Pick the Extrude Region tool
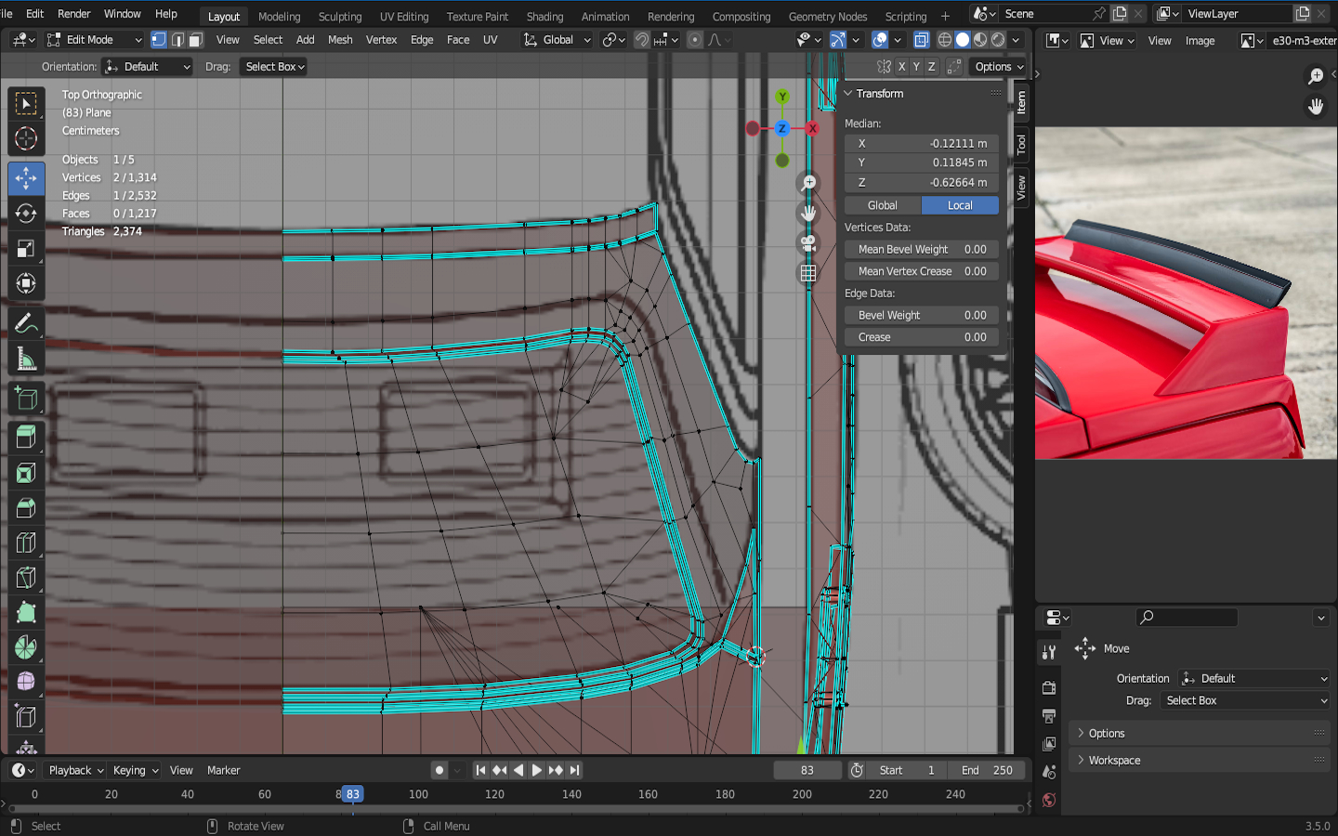The width and height of the screenshot is (1338, 836). coord(26,437)
